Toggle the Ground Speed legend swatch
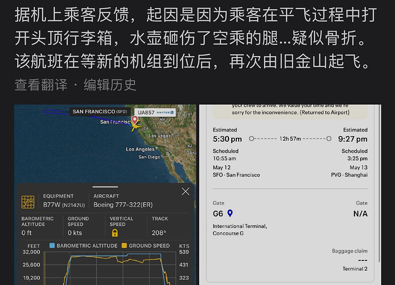This screenshot has height=285, width=395. [x=124, y=246]
